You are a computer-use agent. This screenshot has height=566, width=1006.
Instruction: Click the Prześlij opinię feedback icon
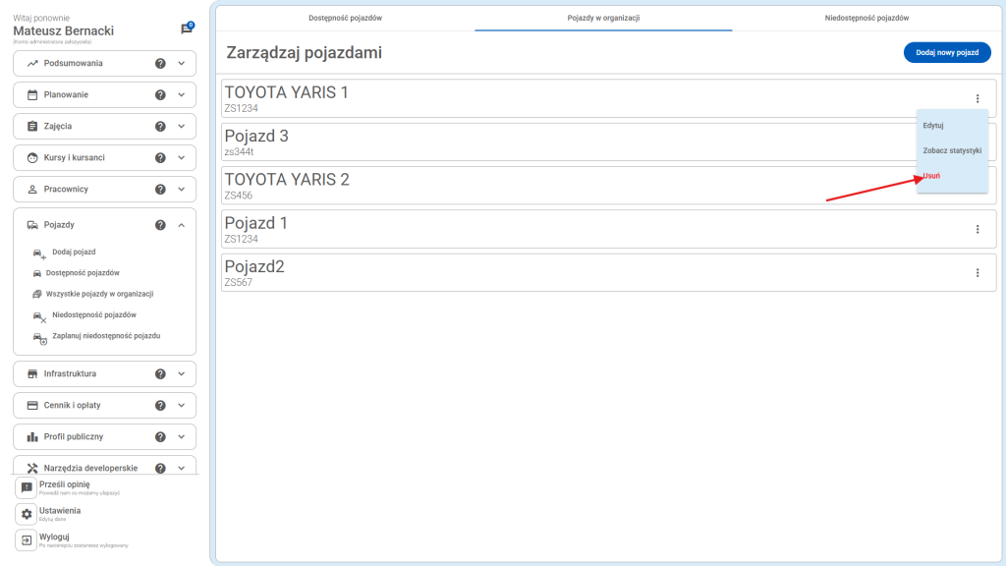pos(28,487)
